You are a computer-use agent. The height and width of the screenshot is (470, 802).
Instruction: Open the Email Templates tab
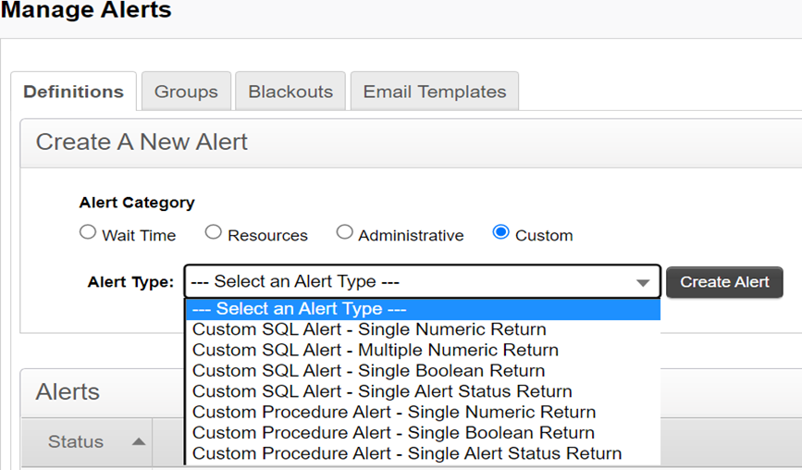(435, 92)
